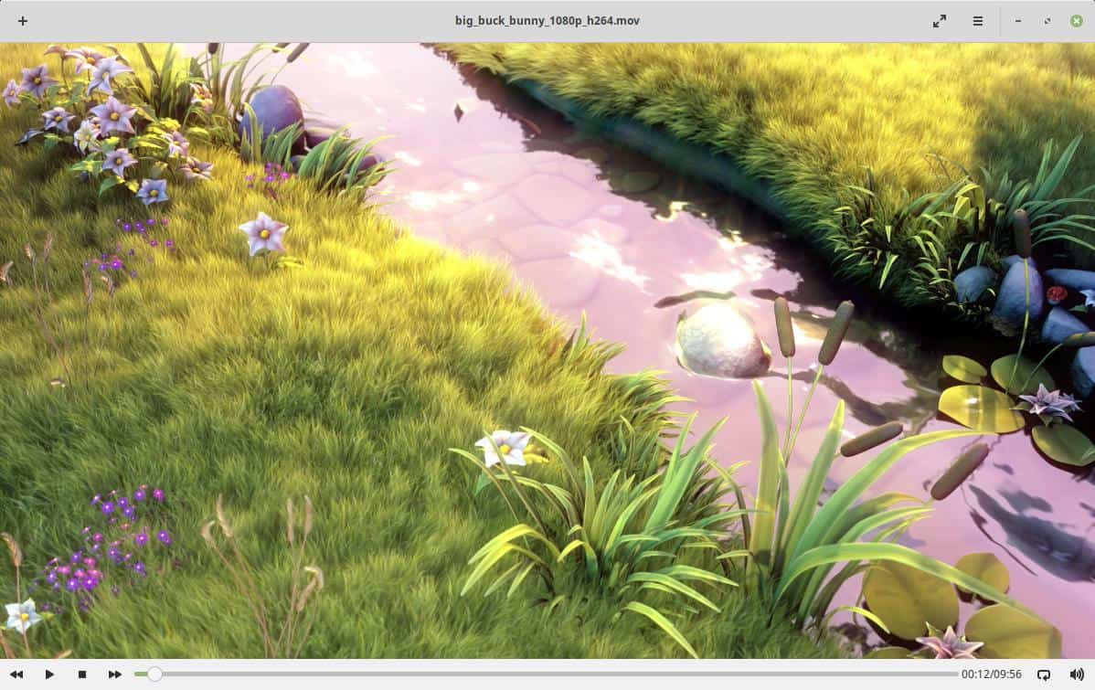The height and width of the screenshot is (690, 1095).
Task: Open the hamburger menu
Action: point(978,21)
